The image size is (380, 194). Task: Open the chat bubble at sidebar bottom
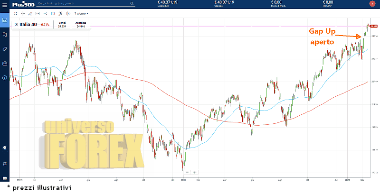(x=4, y=148)
